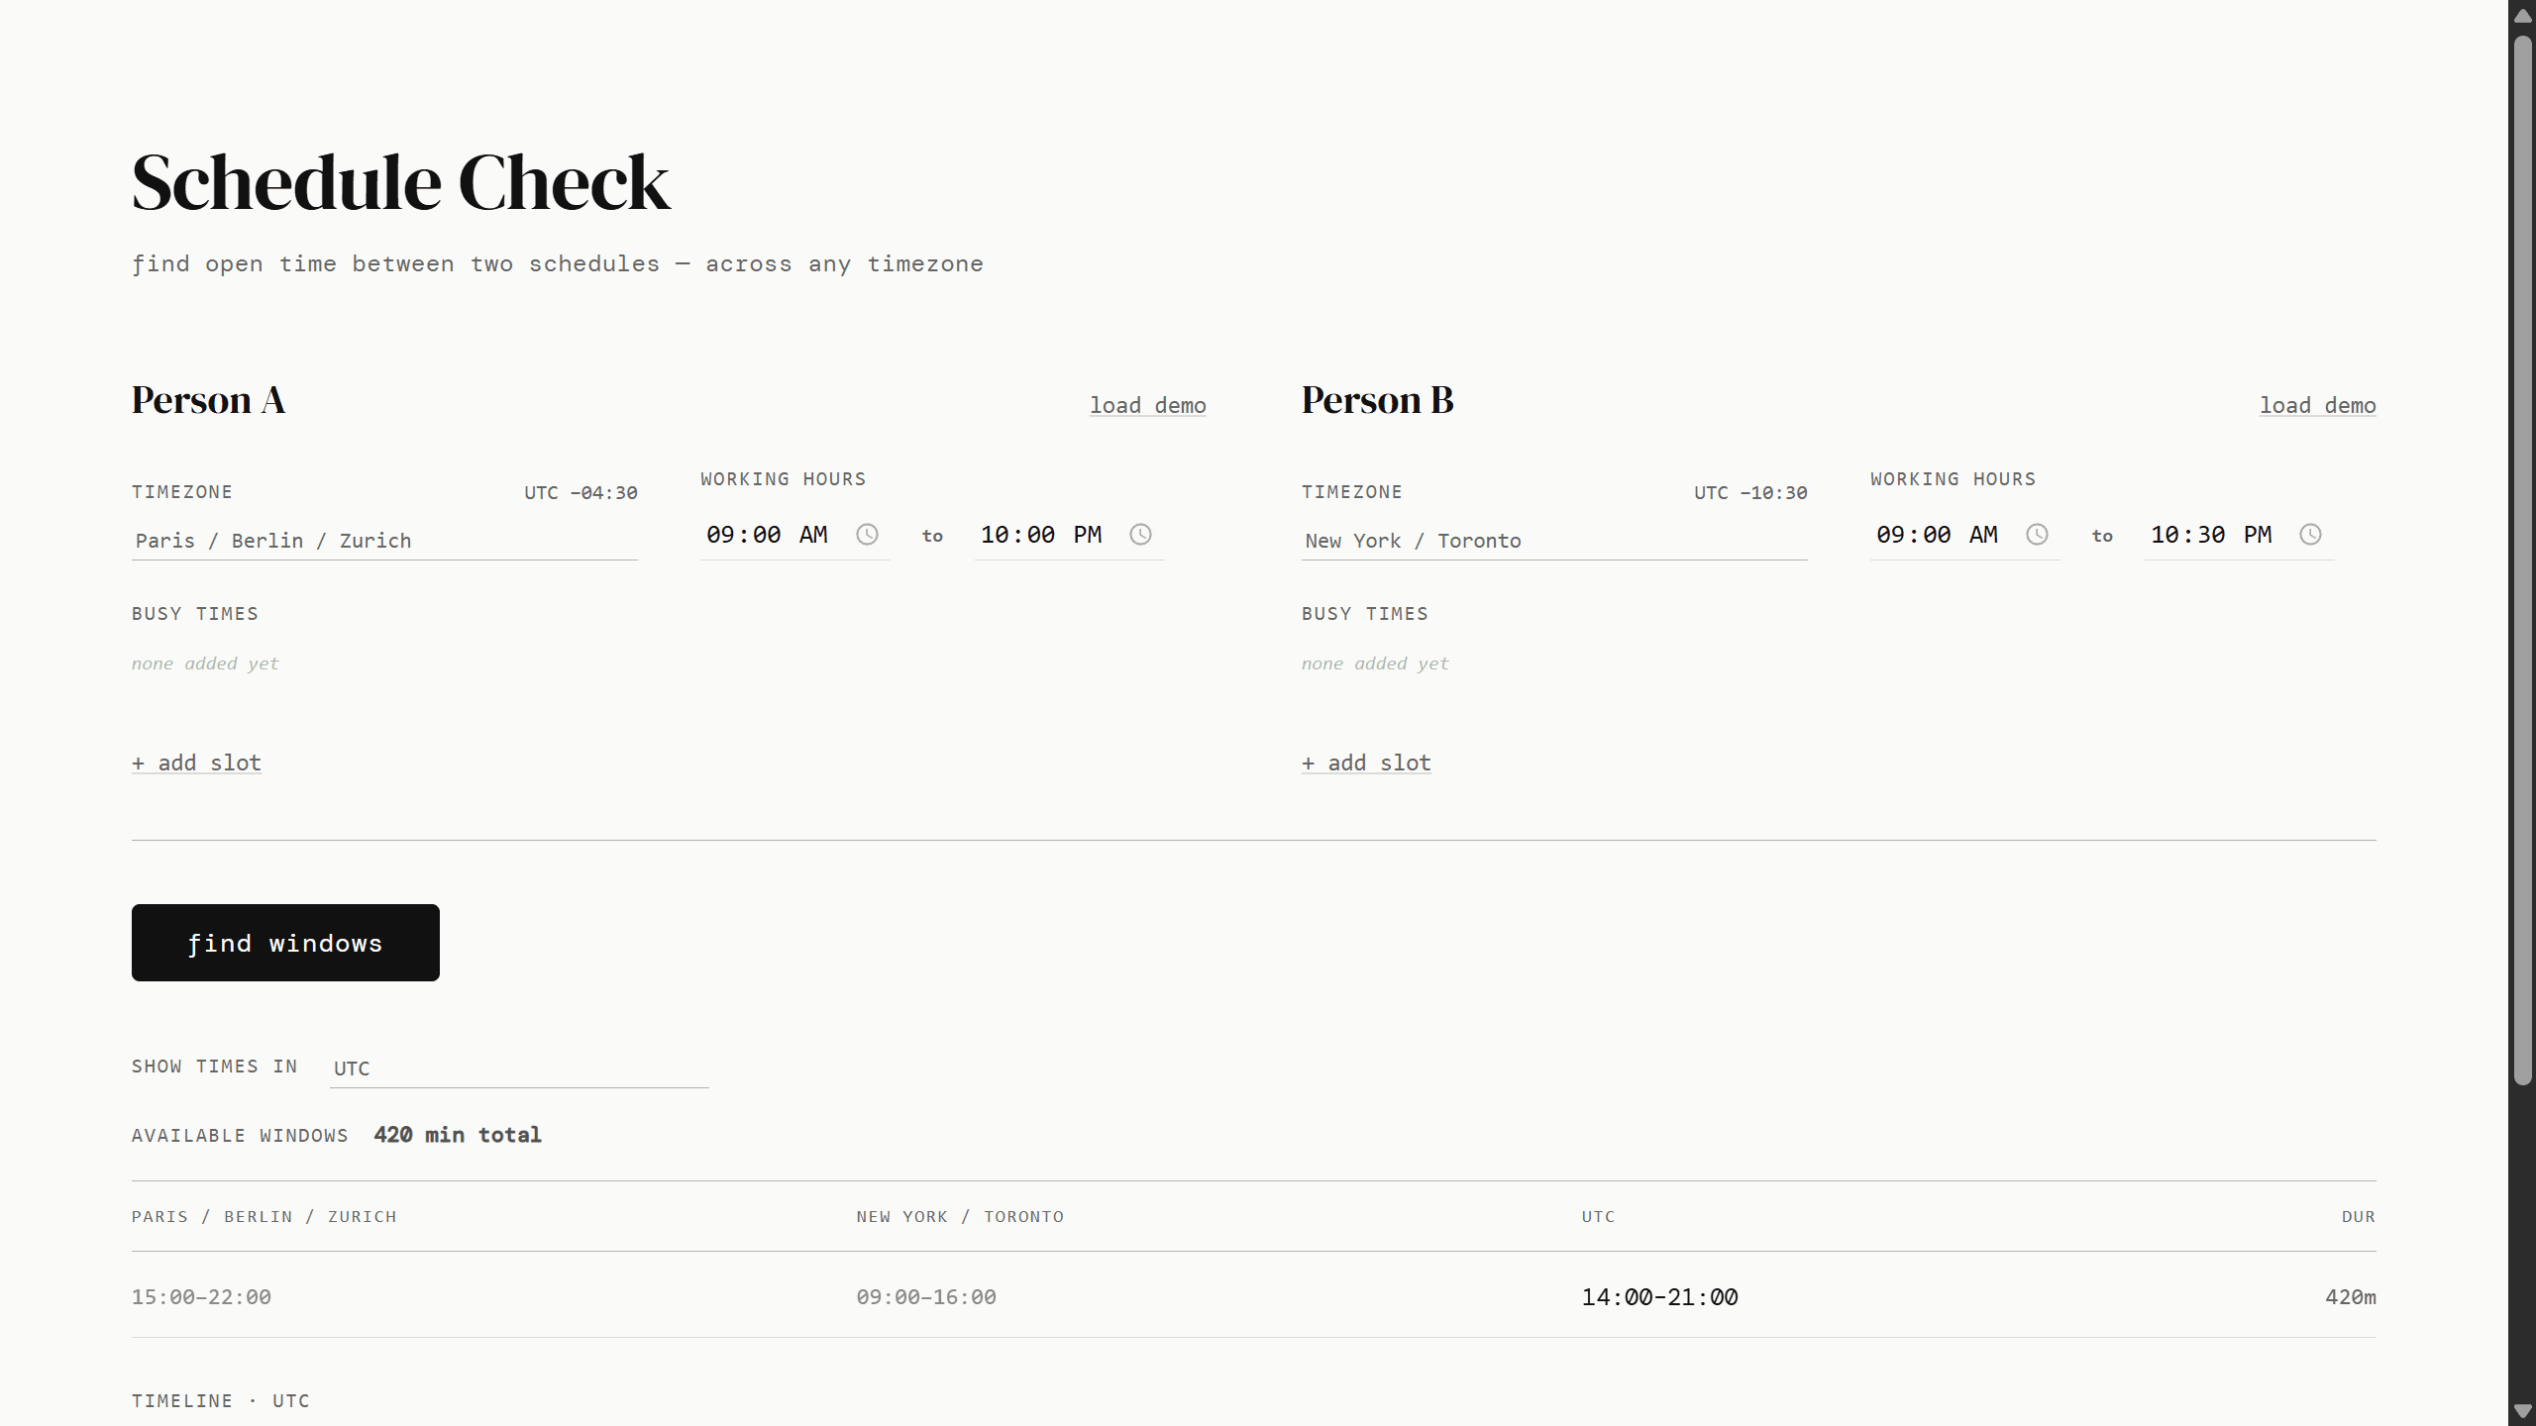Add a busy slot for Person B
This screenshot has height=1426, width=2536.
click(1366, 763)
